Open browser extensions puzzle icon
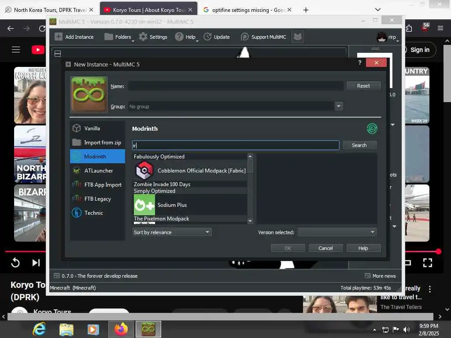Viewport: 451px width, 338px height. [x=409, y=28]
